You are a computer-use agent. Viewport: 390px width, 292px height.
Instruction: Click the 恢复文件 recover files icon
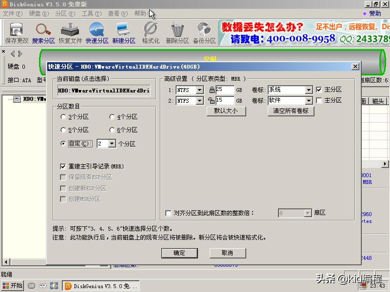pos(70,33)
